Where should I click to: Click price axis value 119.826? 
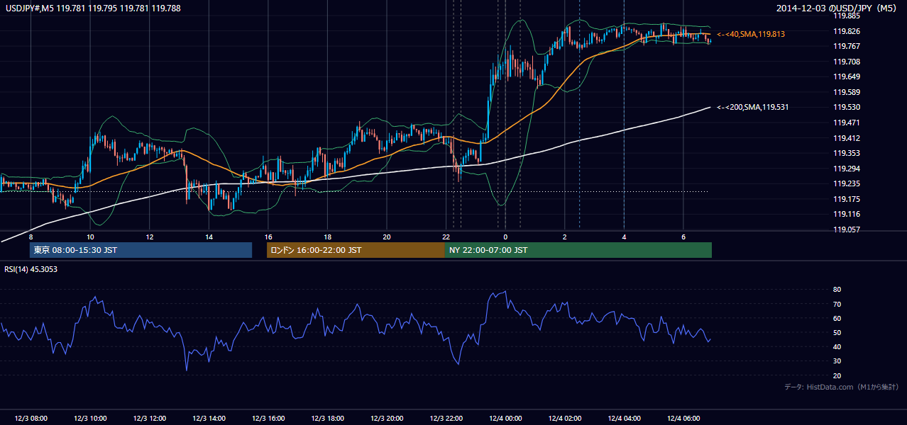[x=845, y=31]
